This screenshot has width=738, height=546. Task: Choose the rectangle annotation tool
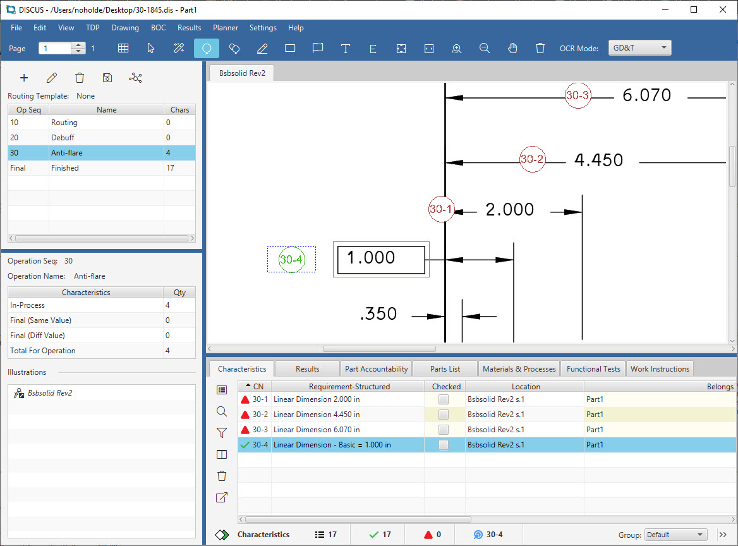click(x=289, y=47)
